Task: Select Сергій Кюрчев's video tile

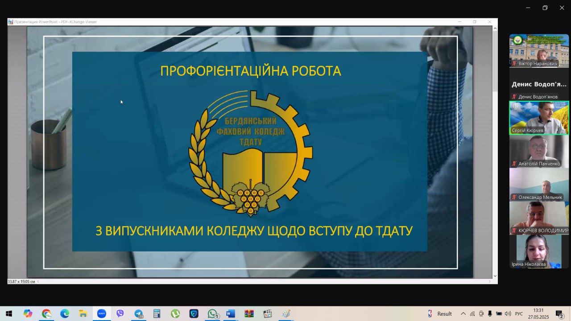Action: [539, 118]
